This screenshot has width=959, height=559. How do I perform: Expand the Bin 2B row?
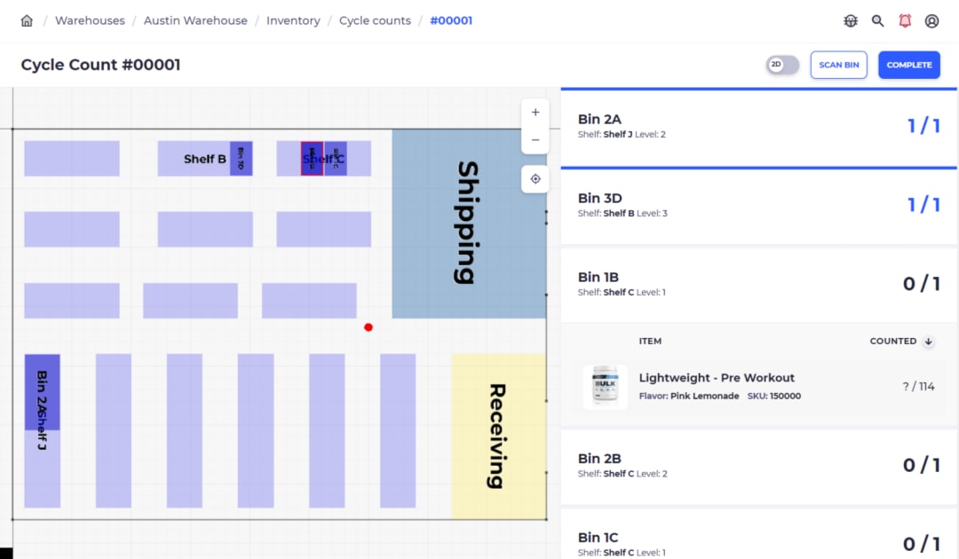coord(758,466)
